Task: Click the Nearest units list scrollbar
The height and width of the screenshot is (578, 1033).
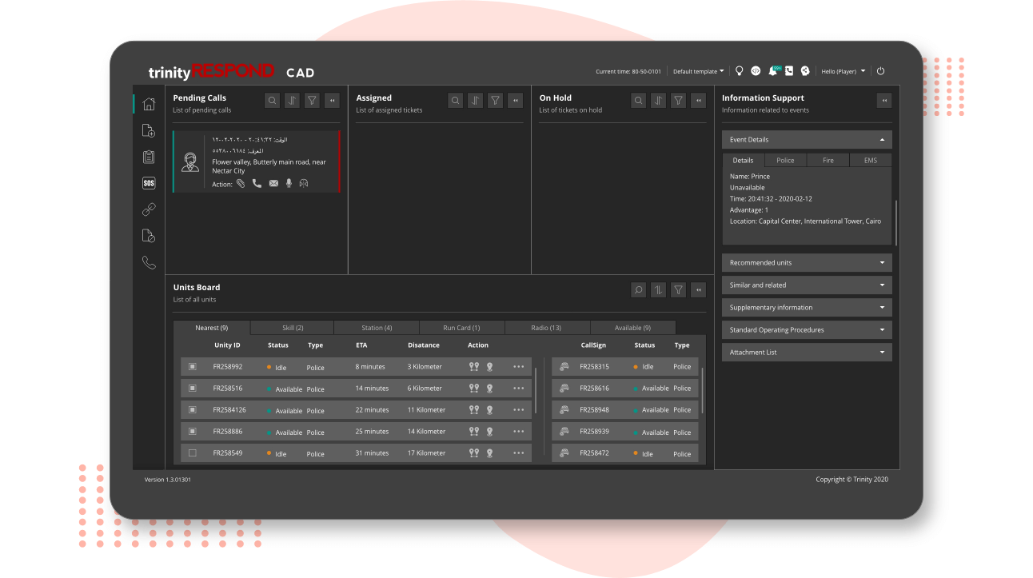Action: pyautogui.click(x=536, y=390)
